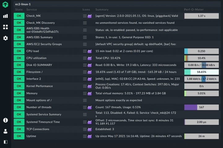Screen dimensions: 223x148
Task: Click the 5.01% memory Perf-O-Meter
Action: pos(202,93)
